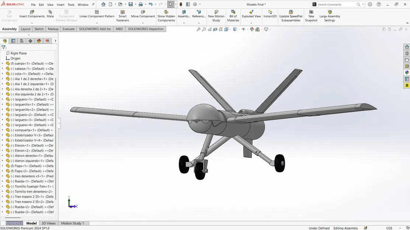Switch to the Evaluate ribbon tab
The width and height of the screenshot is (410, 230).
[x=68, y=29]
